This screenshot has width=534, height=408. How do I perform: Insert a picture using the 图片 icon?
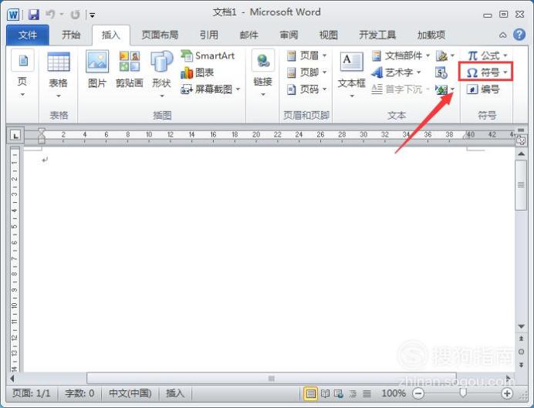tap(97, 71)
